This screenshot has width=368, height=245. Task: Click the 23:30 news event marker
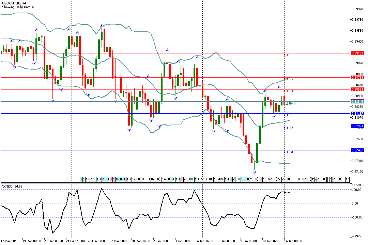point(321,179)
